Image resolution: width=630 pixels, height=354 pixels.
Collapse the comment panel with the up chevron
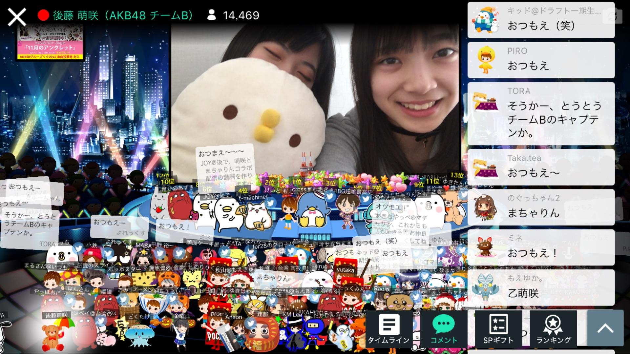[605, 328]
